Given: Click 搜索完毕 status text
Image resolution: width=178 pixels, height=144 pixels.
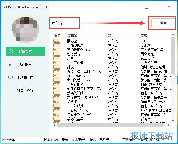Looking at the screenshot, I should pos(9,140).
